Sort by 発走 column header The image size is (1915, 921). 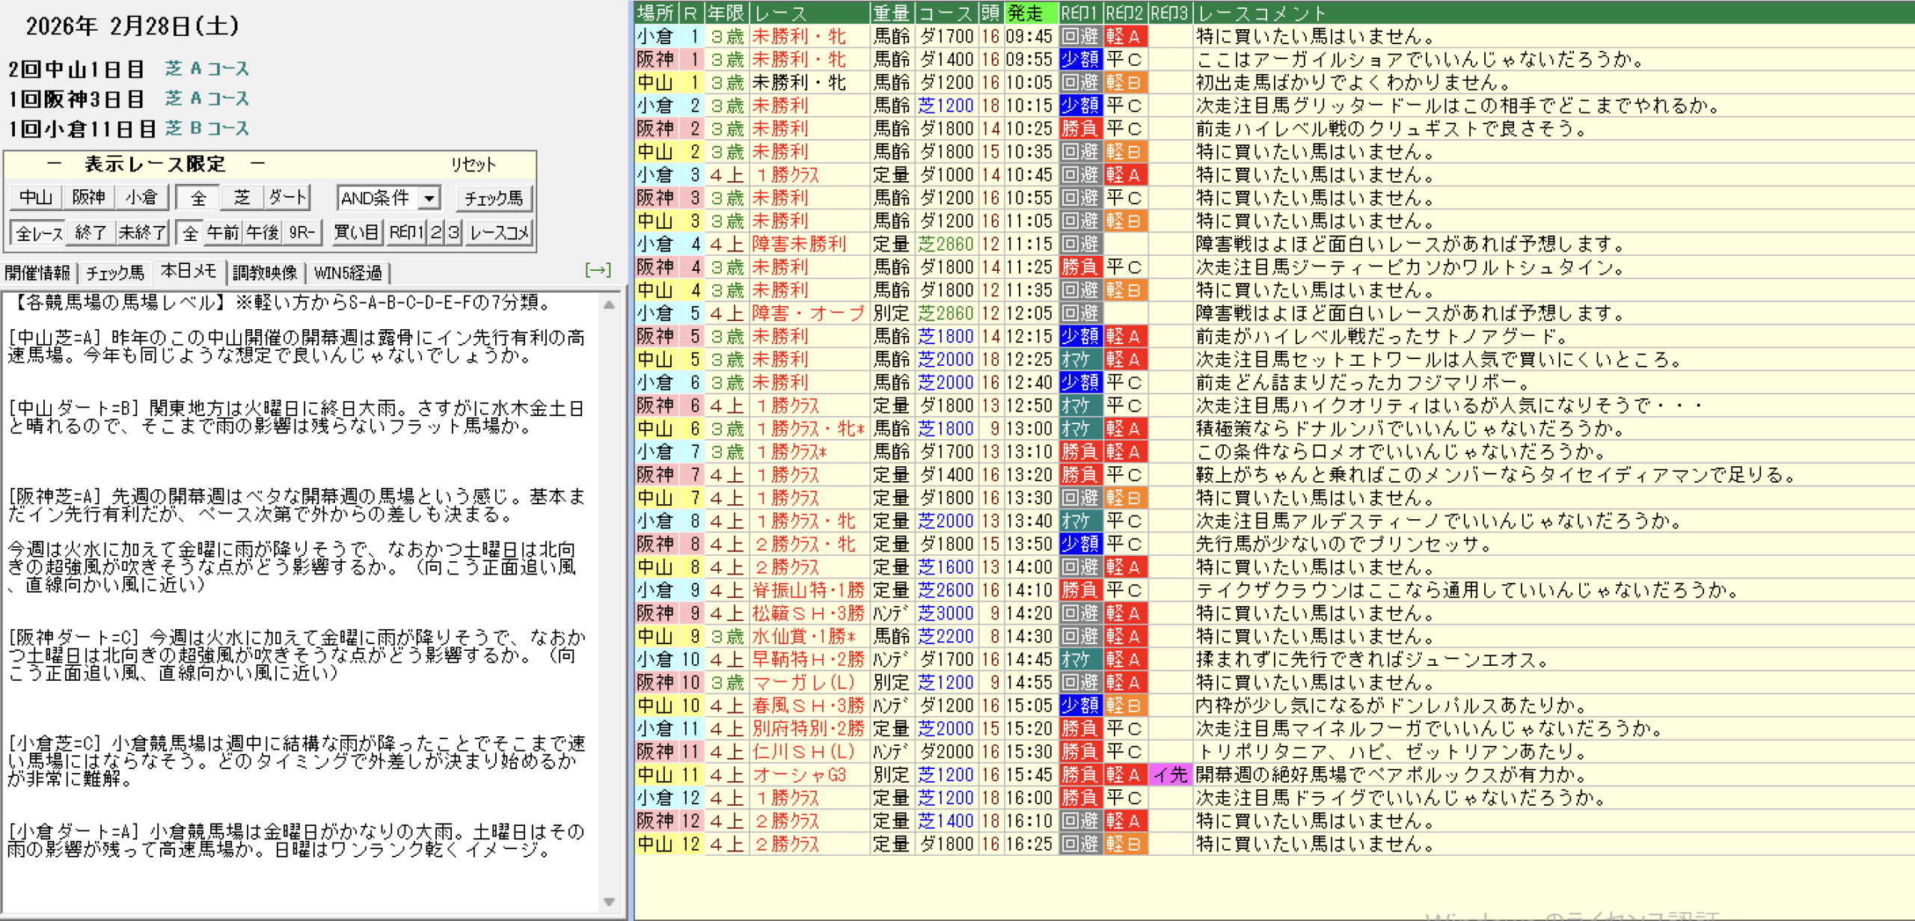[1030, 13]
